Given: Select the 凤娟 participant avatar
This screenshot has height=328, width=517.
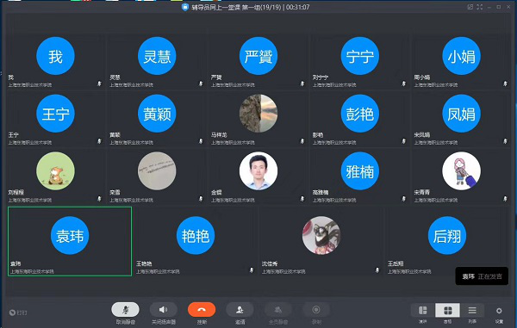Looking at the screenshot, I should tap(461, 114).
